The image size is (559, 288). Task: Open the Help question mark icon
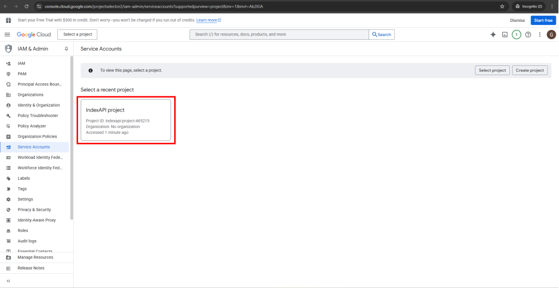point(528,34)
